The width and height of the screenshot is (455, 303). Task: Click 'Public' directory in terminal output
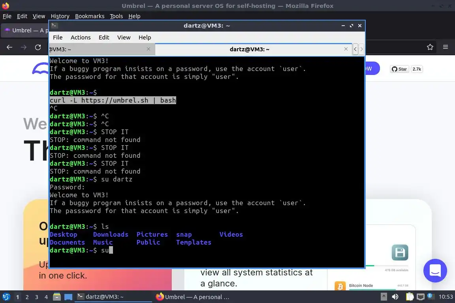[x=148, y=242]
